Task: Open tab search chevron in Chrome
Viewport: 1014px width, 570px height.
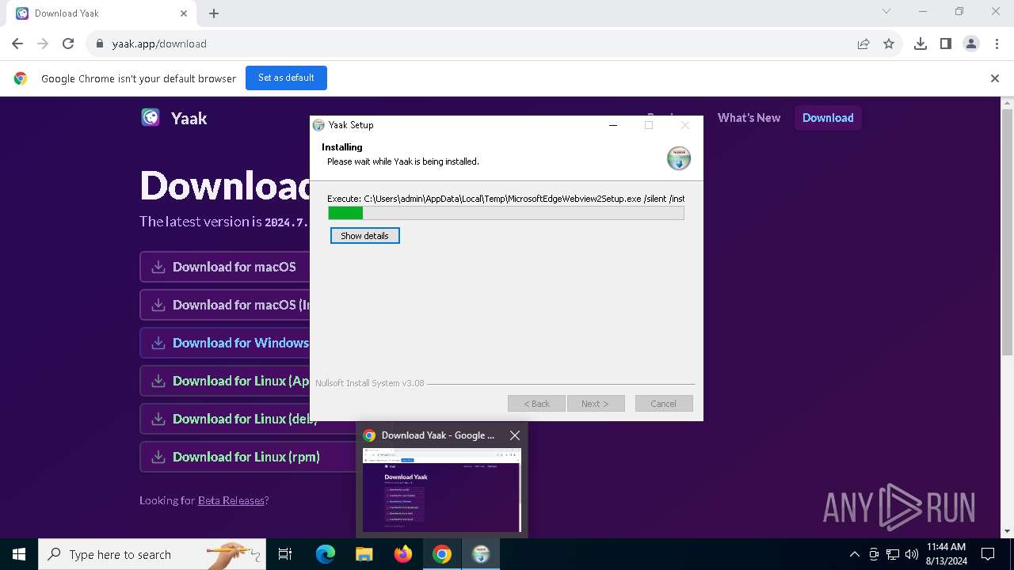Action: (x=886, y=11)
